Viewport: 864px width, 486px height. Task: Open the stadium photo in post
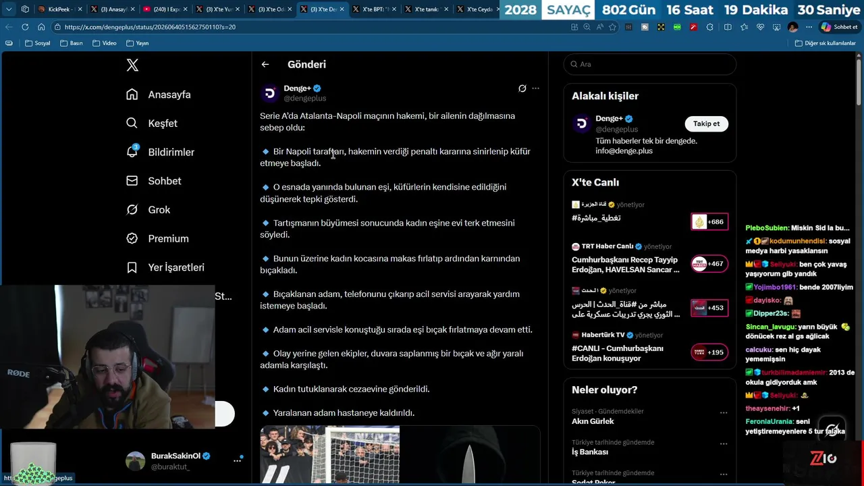coord(329,455)
